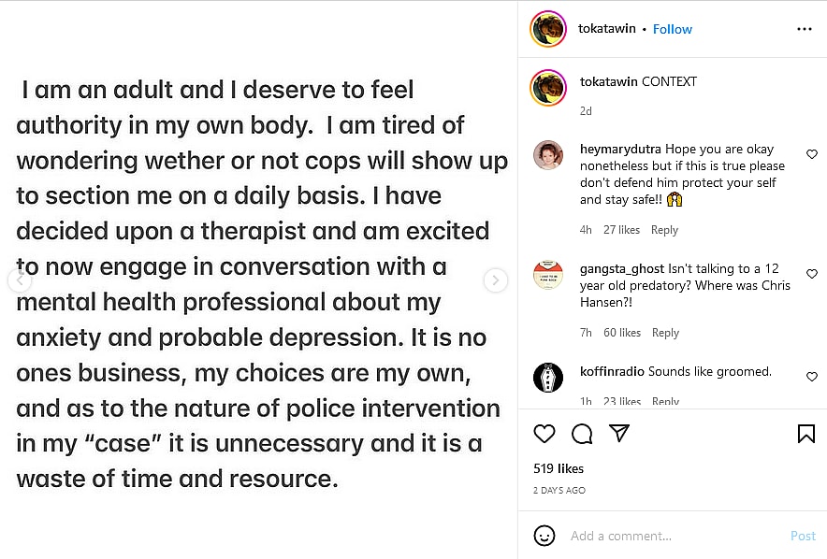Like the post with the heart icon
Screen dimensions: 827x559
(544, 434)
